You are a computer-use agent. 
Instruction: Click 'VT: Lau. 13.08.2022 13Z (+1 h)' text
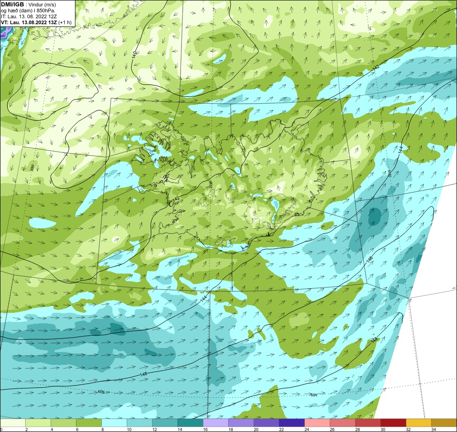point(36,22)
